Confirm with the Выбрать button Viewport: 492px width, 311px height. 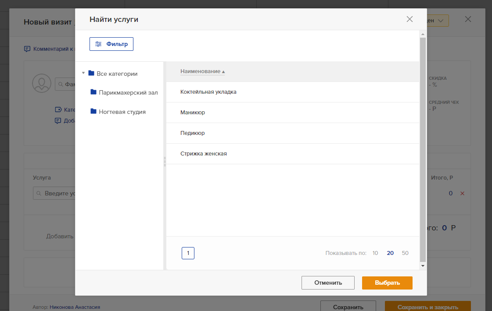click(x=387, y=283)
